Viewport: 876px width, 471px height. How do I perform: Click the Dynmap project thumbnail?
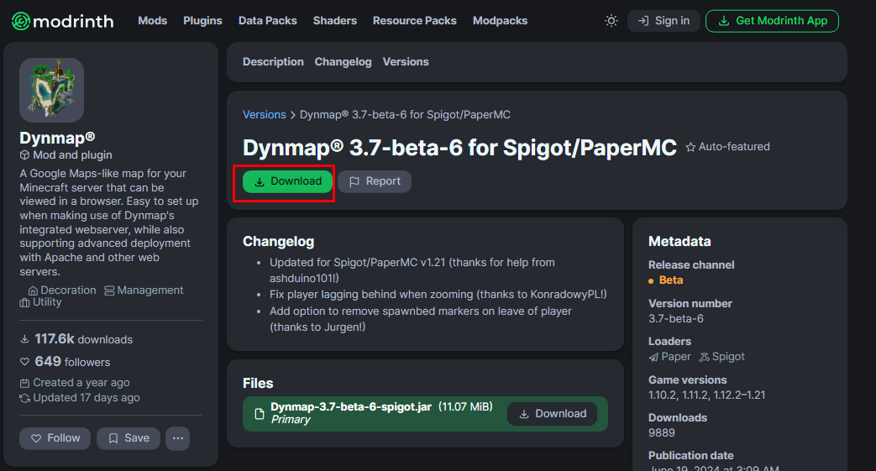(51, 90)
